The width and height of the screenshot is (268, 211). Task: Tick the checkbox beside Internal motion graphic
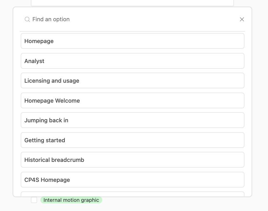coord(34,200)
